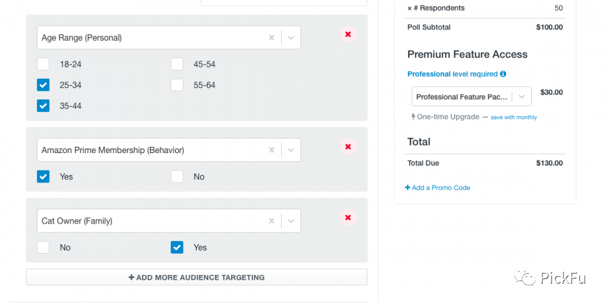Enable the 45-54 age range checkbox
606x303 pixels.
tap(177, 64)
